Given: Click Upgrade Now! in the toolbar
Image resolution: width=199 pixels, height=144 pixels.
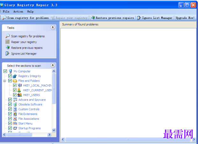Looking at the screenshot, I should (185, 18).
